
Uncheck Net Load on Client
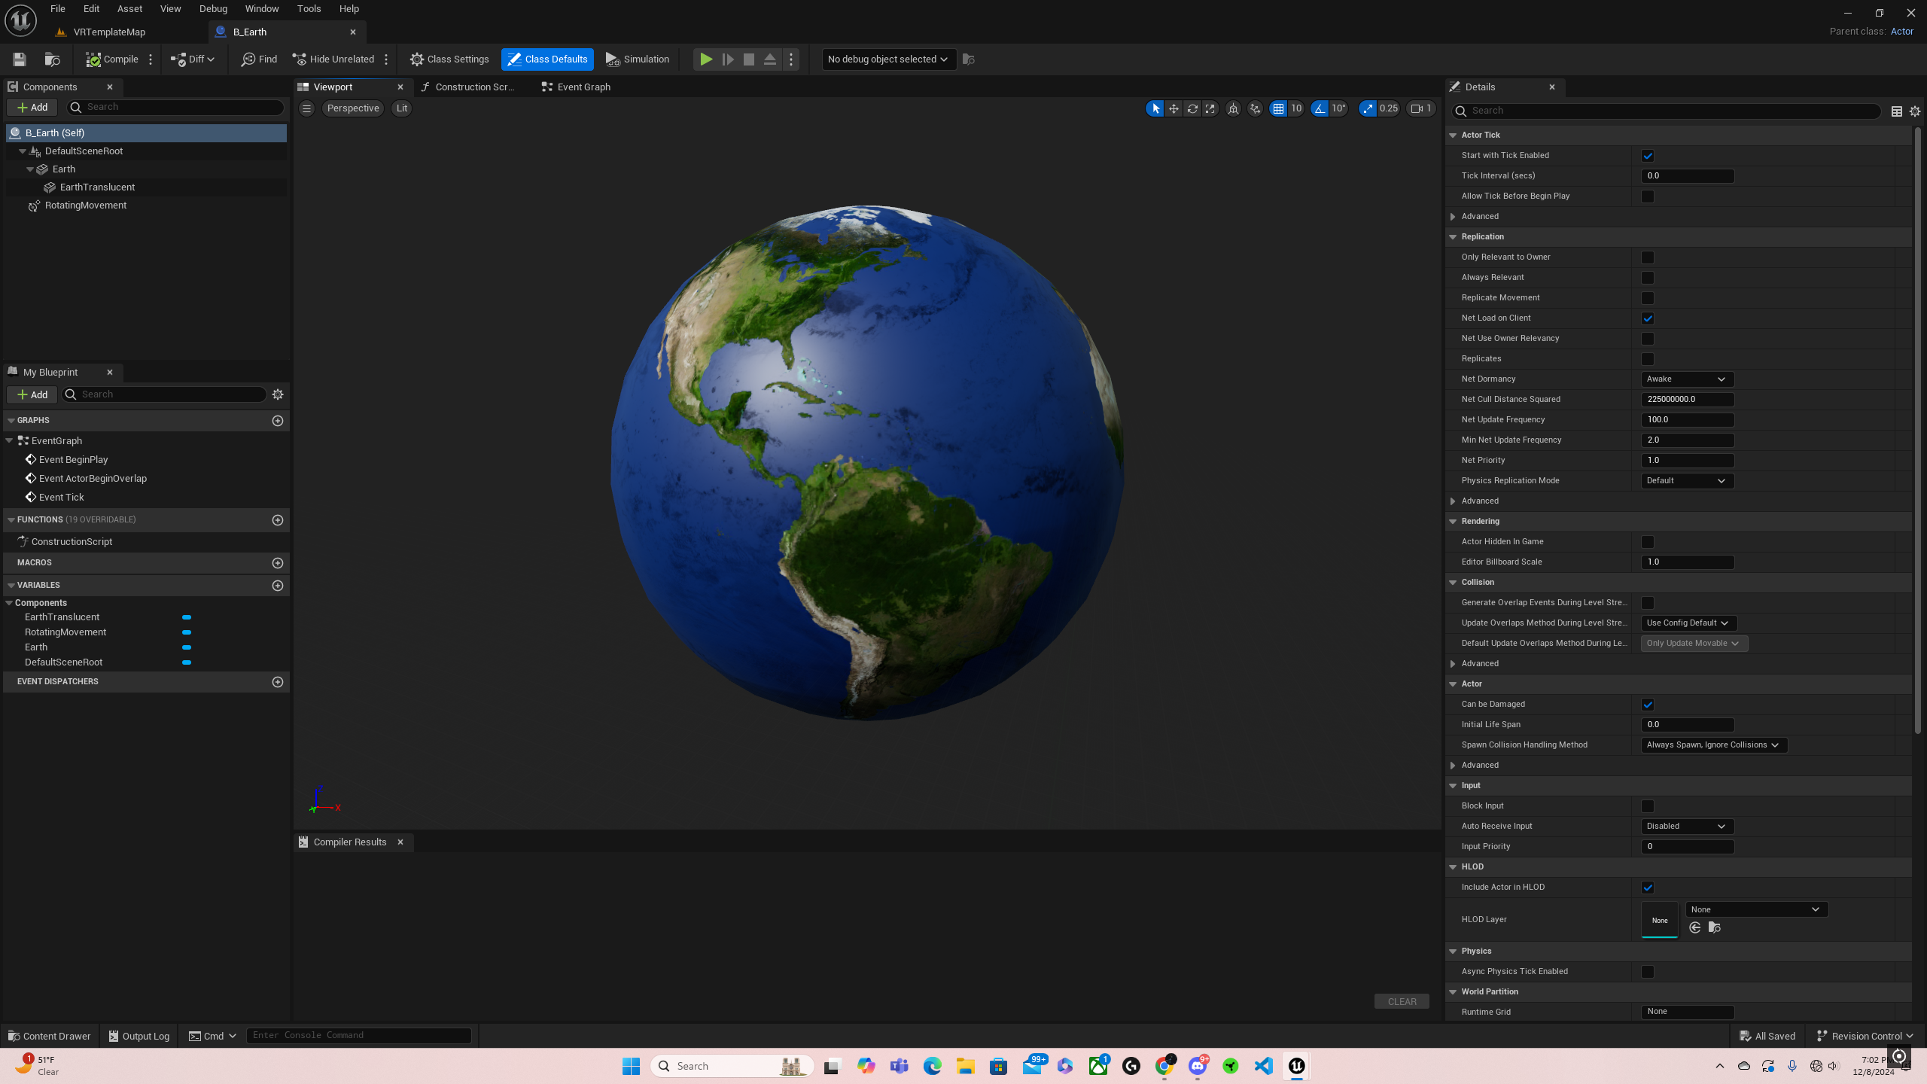click(1648, 318)
